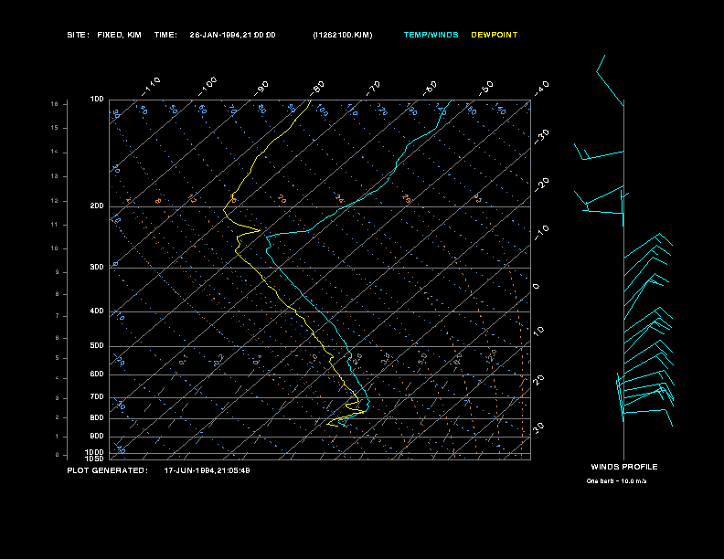The image size is (724, 559).
Task: Click the -70 temperature axis label
Action: pyautogui.click(x=373, y=89)
